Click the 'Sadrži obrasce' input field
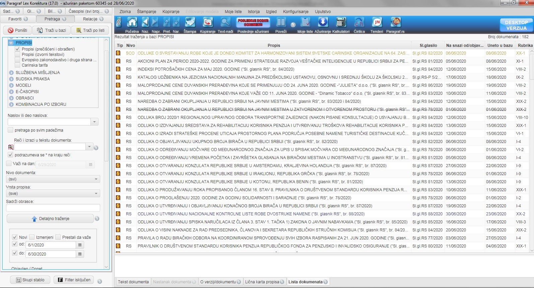534x288 pixels. tap(53, 208)
